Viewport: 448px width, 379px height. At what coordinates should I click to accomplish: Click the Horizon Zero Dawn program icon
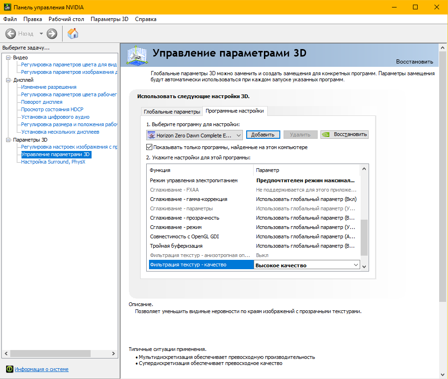(x=151, y=135)
